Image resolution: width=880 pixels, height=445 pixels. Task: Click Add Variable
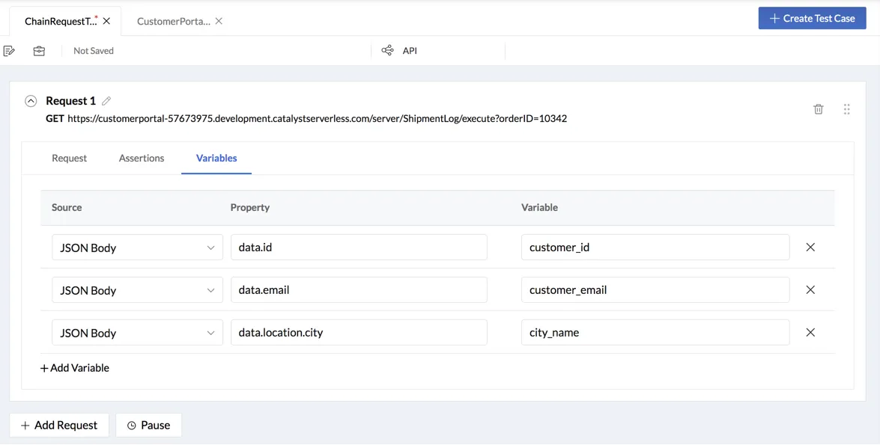coord(75,368)
